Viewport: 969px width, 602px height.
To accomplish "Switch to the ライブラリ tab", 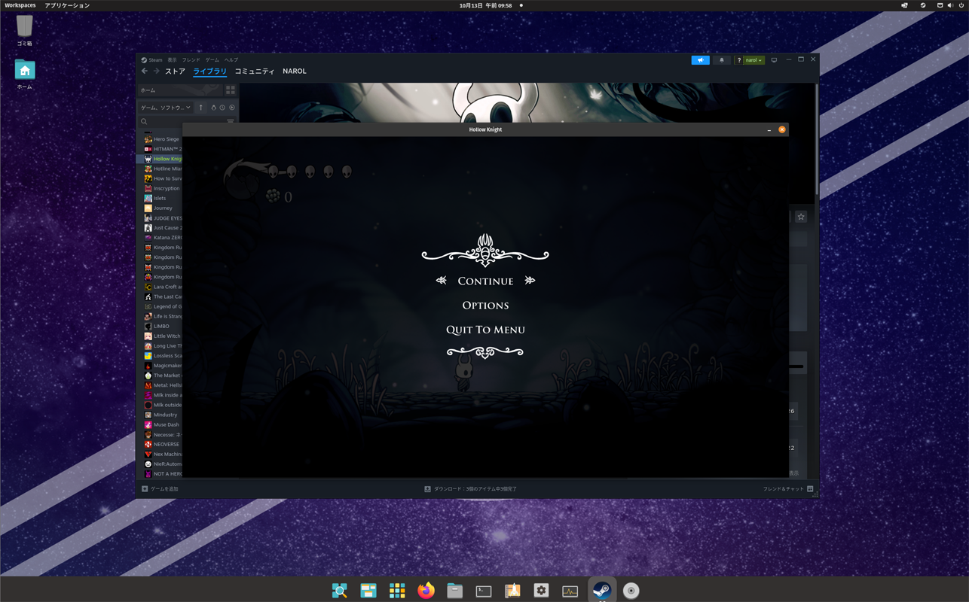I will coord(209,71).
